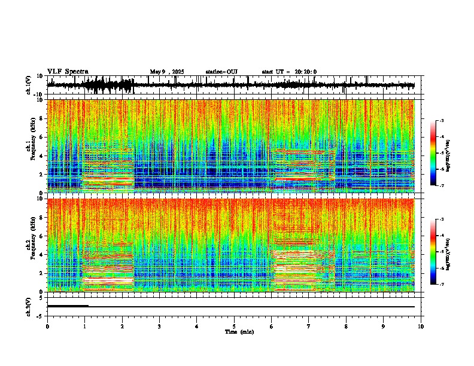This screenshot has height=366, width=474.
Task: Click the "7" tick on the Time axis
Action: (309, 327)
